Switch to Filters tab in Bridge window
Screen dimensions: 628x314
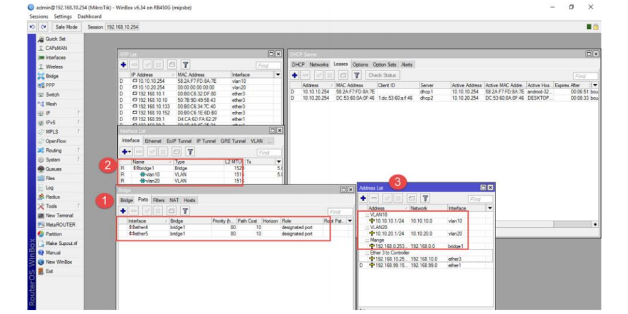coord(159,200)
